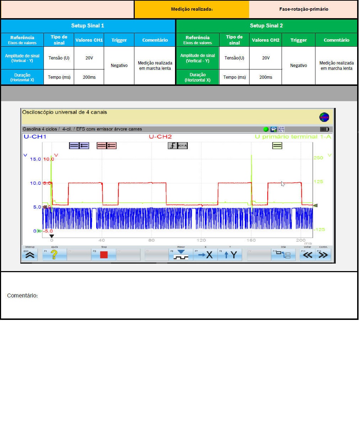
Task: Click the Bosch globe logo icon
Action: pos(324,117)
